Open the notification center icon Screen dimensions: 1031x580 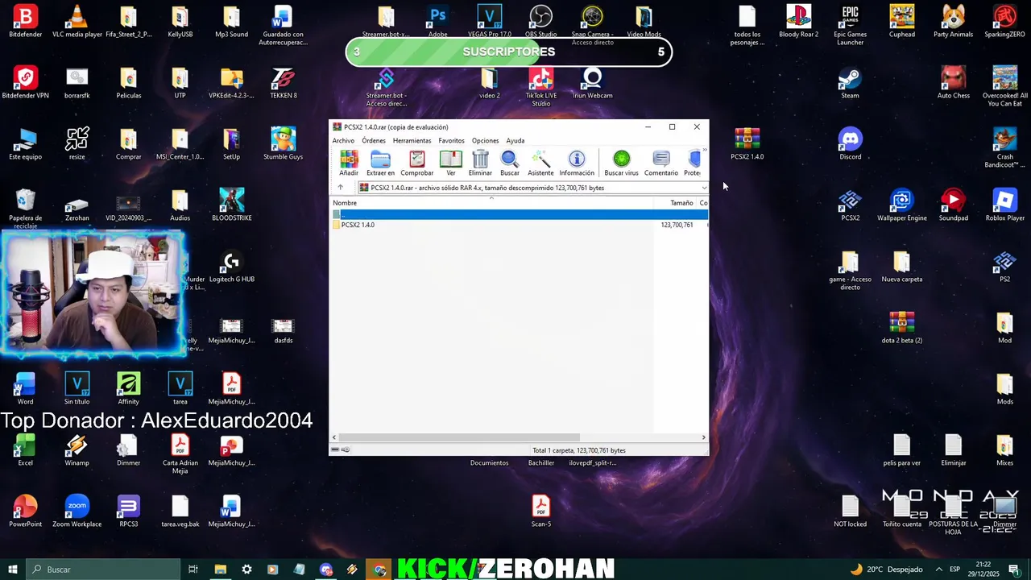point(1015,570)
